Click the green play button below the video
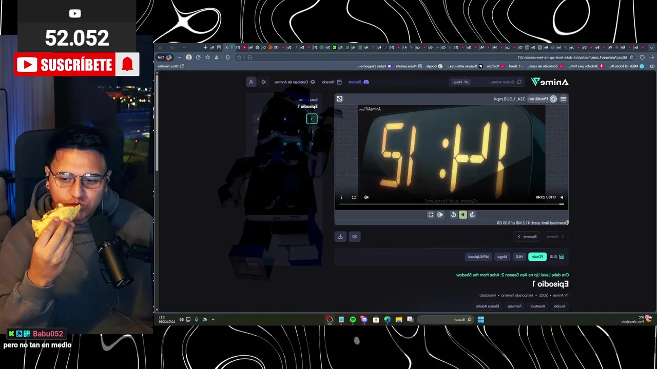 coord(462,215)
